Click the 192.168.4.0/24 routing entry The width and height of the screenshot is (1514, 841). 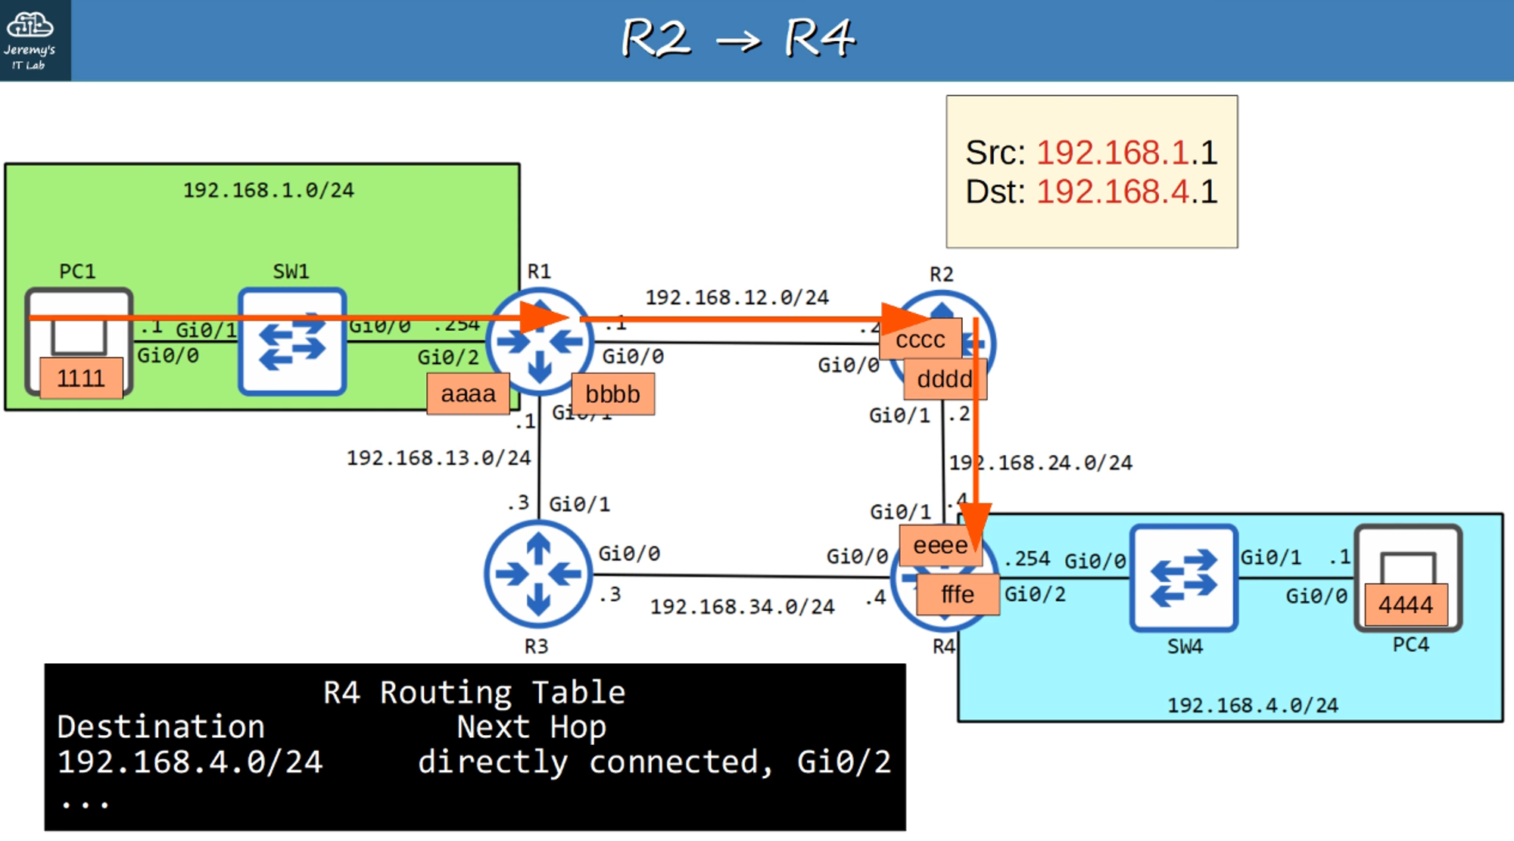[189, 762]
